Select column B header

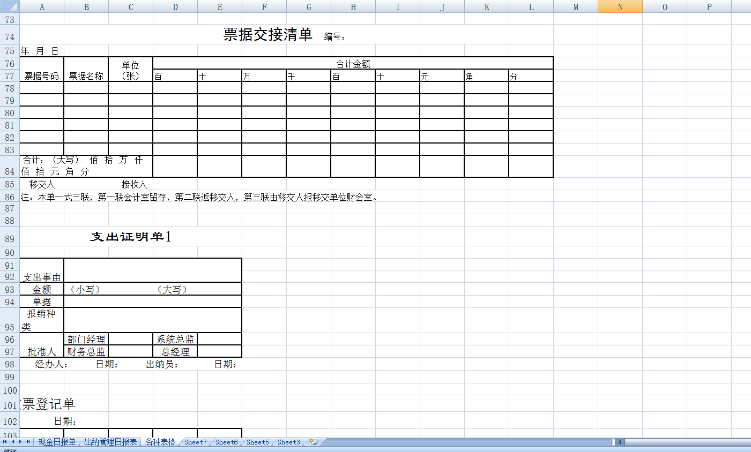tap(86, 6)
